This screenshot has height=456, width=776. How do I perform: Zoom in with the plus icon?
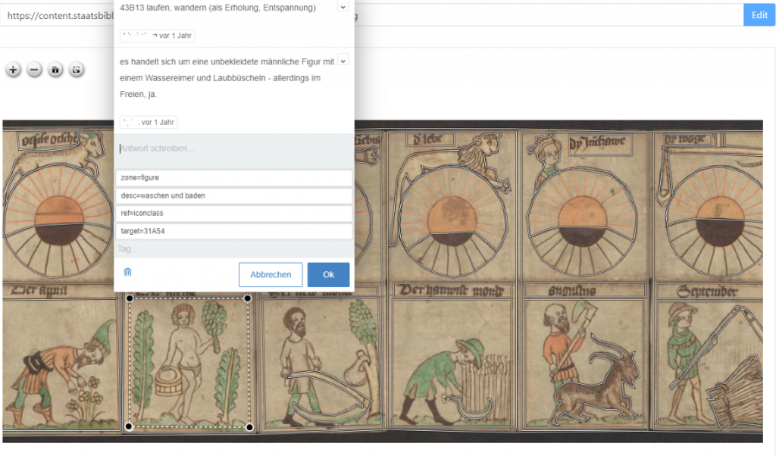(x=14, y=70)
